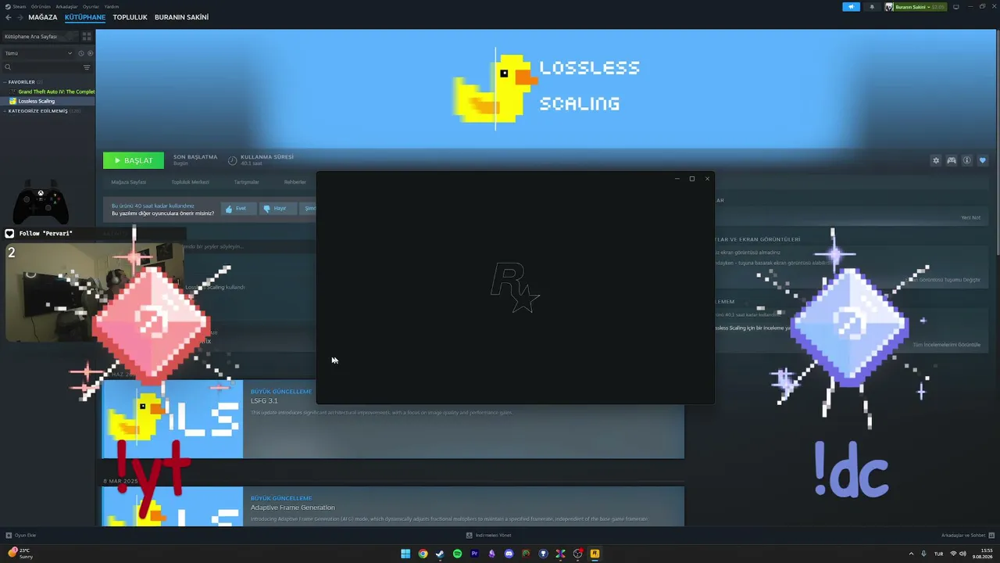This screenshot has width=1000, height=563.
Task: Click the library search field
Action: (41, 67)
